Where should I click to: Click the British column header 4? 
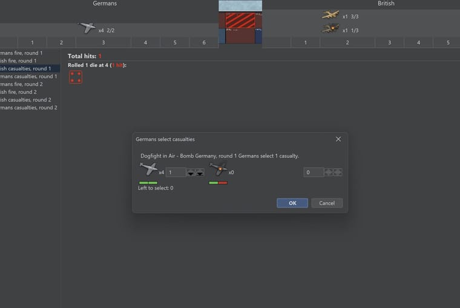tap(419, 42)
